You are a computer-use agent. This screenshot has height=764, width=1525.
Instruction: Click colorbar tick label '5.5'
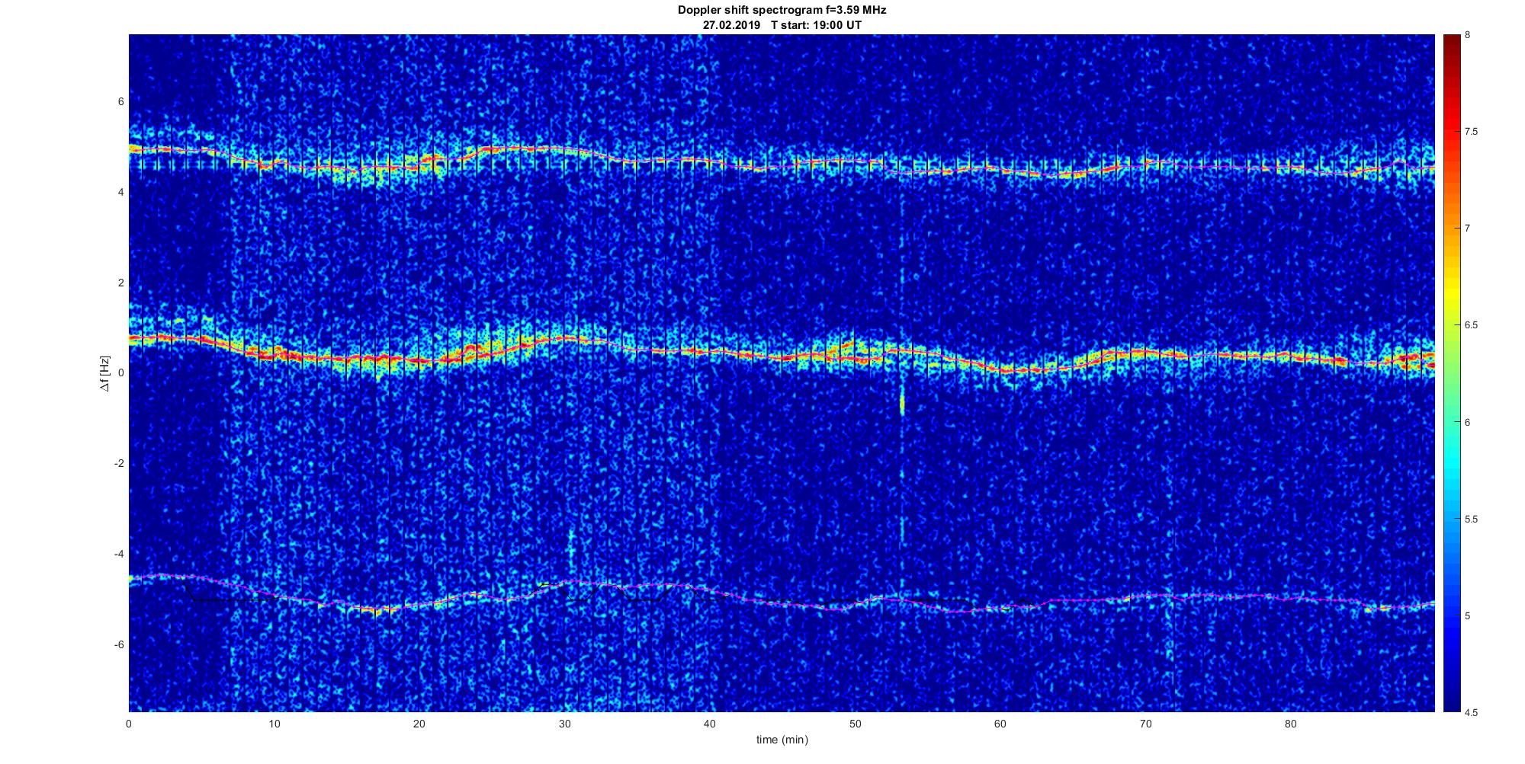pos(1472,519)
